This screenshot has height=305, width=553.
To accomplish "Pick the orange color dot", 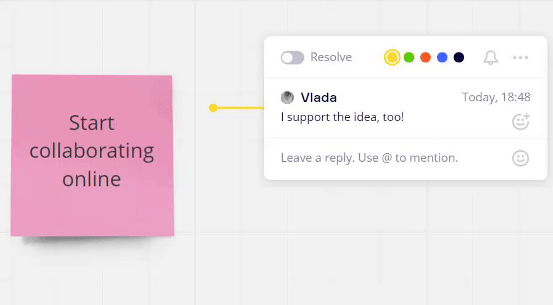I will pos(425,57).
